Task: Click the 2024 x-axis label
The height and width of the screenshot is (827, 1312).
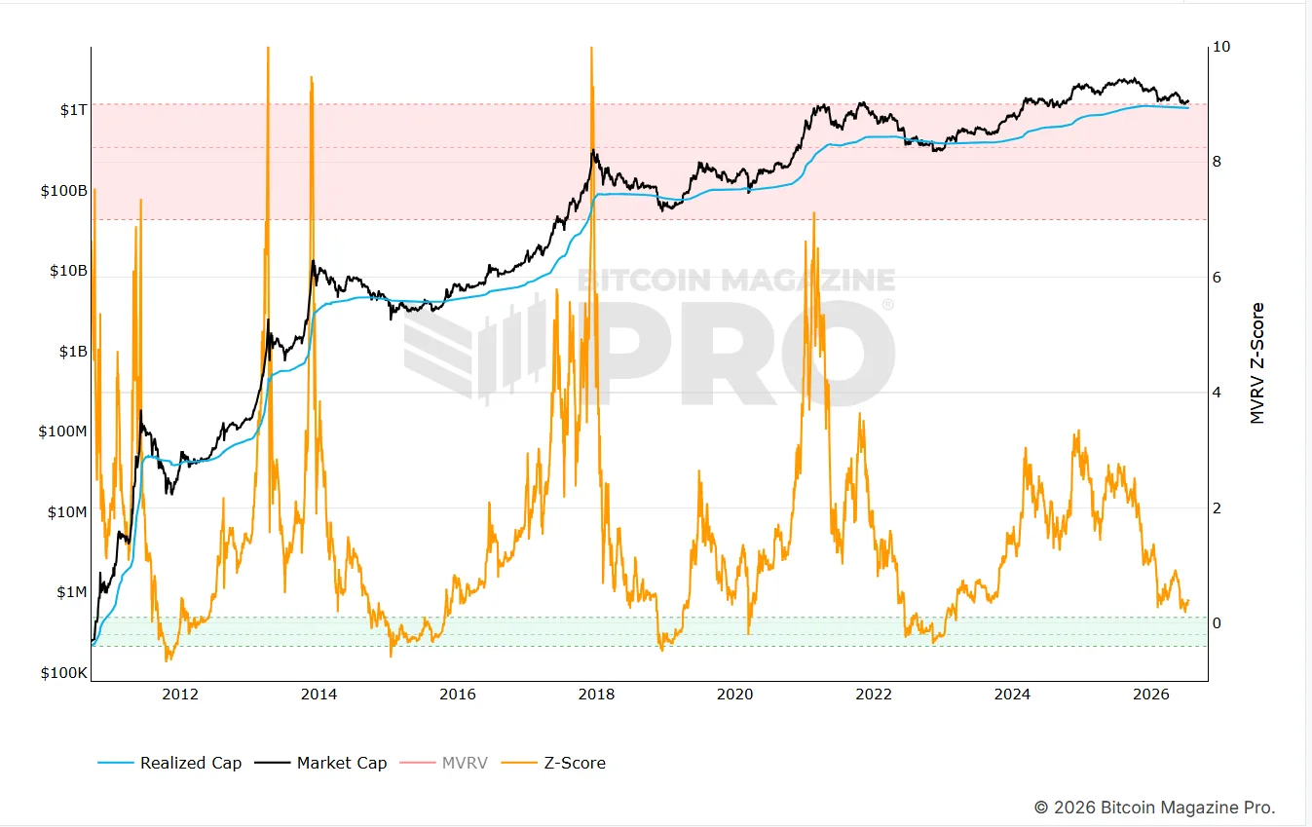Action: [1013, 694]
